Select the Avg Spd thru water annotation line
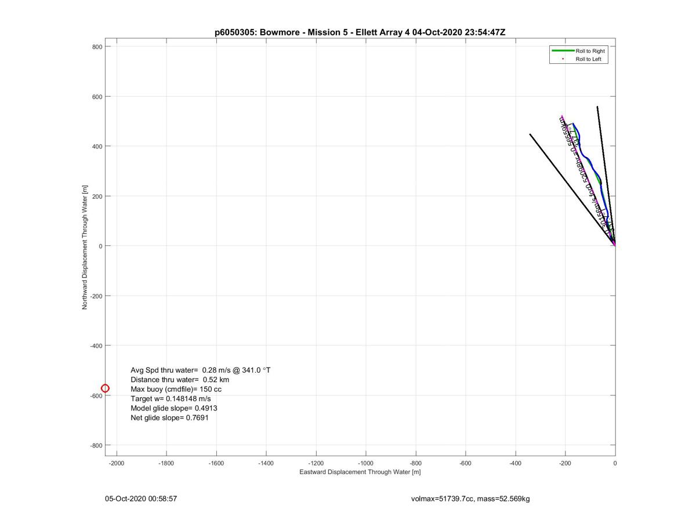Viewport: 696px width, 513px height. (x=201, y=370)
